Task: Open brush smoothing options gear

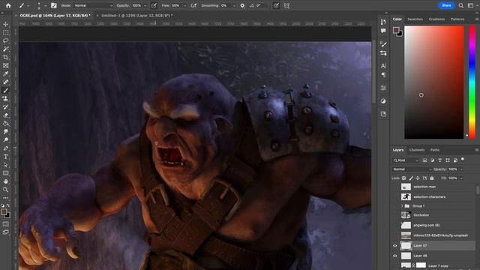Action: click(x=242, y=5)
